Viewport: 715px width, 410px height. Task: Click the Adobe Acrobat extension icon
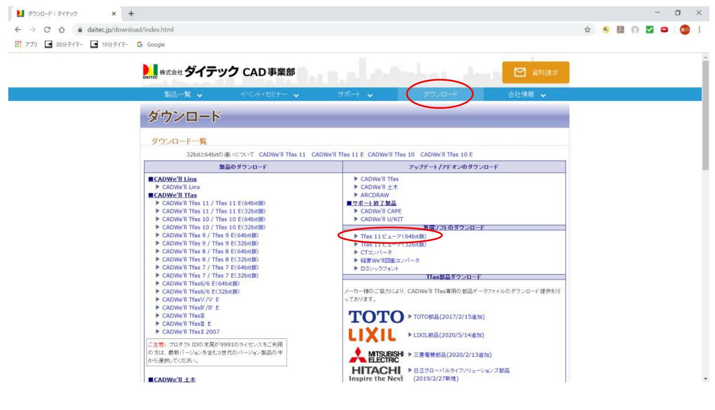click(x=620, y=29)
